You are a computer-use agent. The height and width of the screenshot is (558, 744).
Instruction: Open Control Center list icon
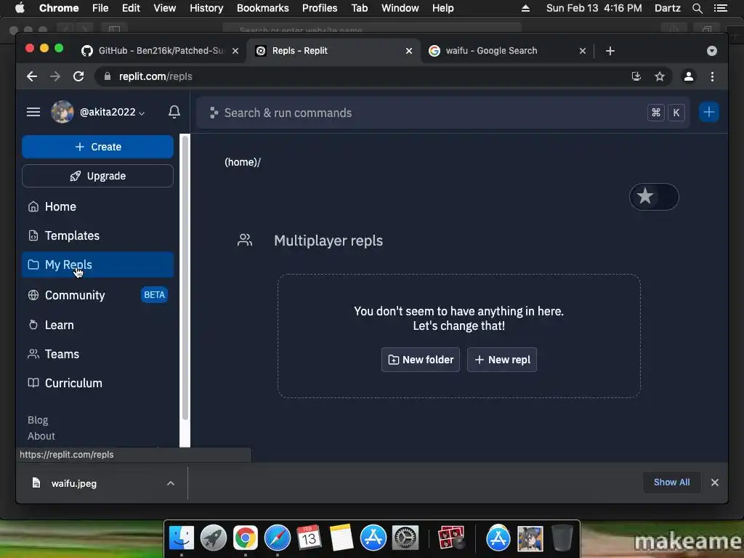tap(721, 8)
